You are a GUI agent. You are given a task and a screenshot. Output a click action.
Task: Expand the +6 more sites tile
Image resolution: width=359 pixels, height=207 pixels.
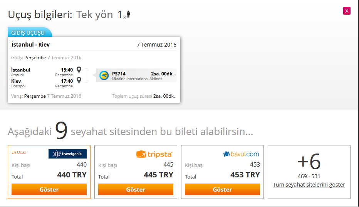309,162
